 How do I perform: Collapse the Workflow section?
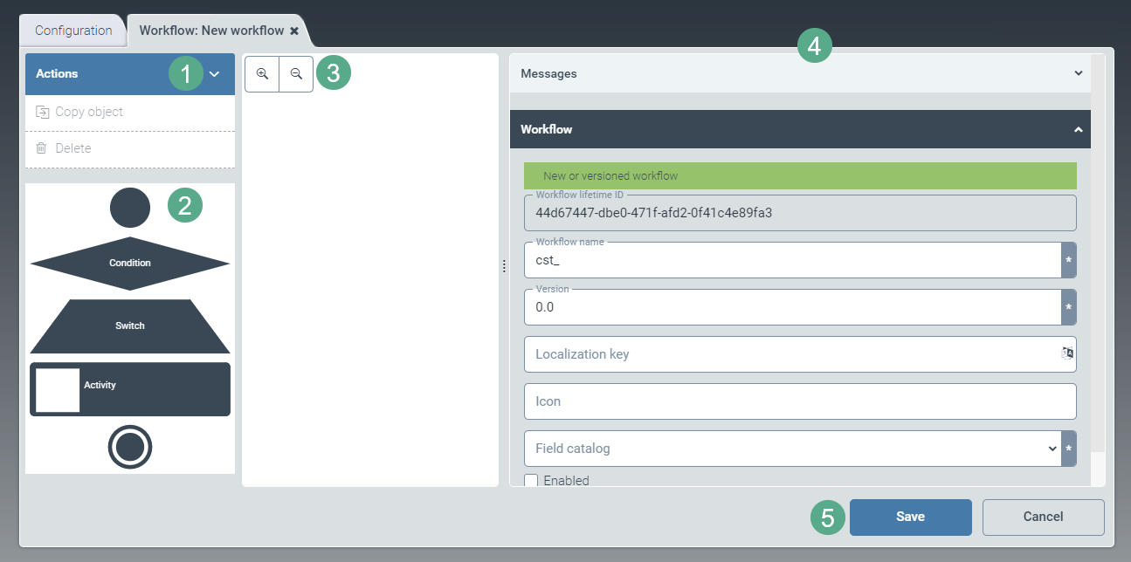coord(1078,128)
